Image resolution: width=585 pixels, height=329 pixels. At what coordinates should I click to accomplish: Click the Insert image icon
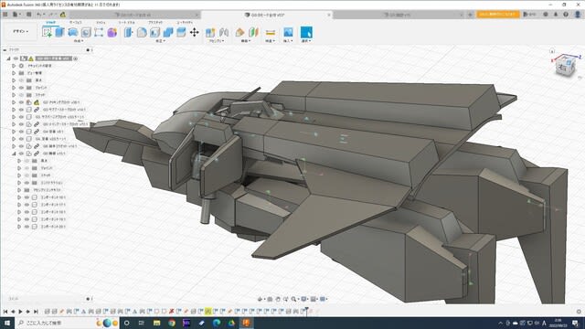click(x=288, y=33)
